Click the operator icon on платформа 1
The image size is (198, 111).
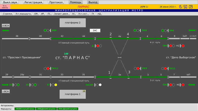pos(84,91)
